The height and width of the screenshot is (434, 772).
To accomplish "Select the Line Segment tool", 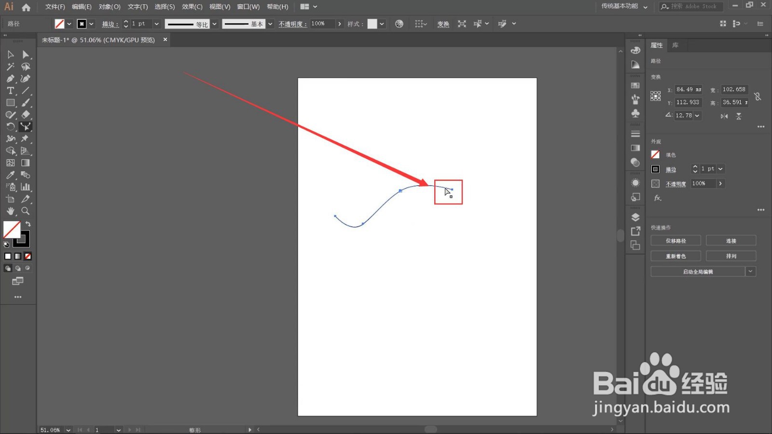I will 26,91.
